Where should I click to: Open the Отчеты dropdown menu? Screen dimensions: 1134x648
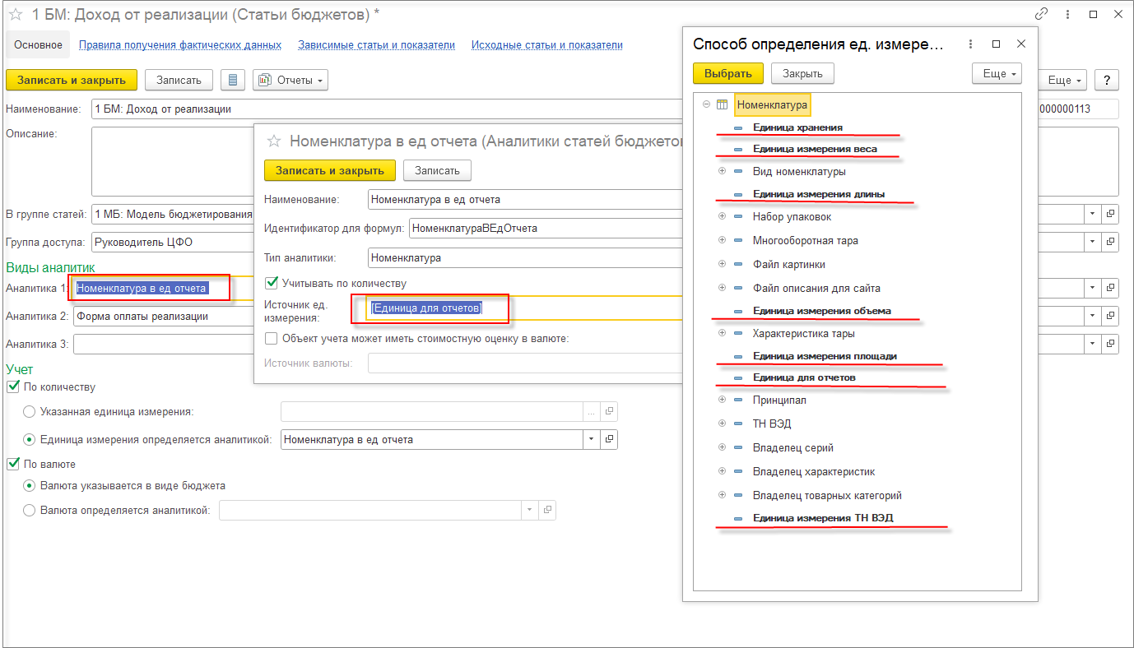click(290, 80)
